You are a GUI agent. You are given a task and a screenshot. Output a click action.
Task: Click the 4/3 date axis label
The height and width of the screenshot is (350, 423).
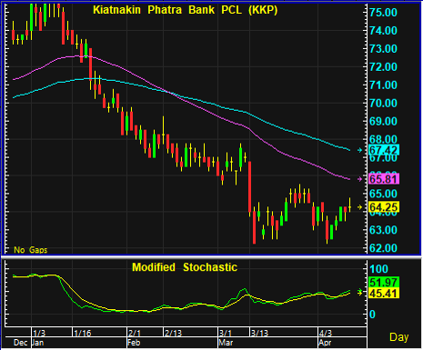click(x=326, y=334)
